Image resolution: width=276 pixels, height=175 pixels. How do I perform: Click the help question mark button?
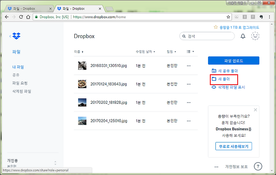(x=258, y=166)
